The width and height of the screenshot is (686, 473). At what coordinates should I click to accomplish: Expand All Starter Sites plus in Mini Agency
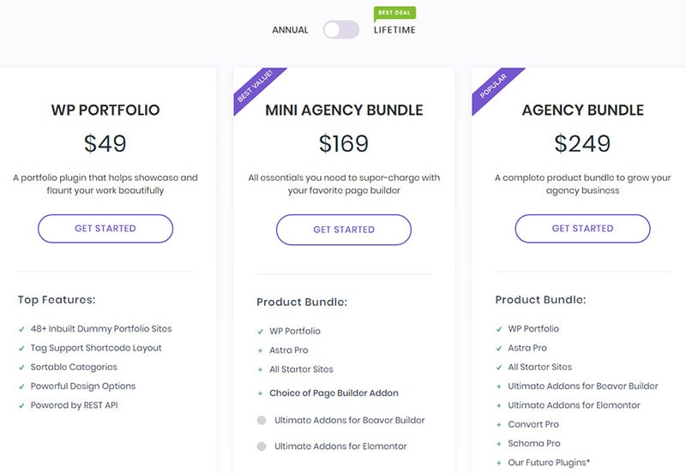point(260,369)
